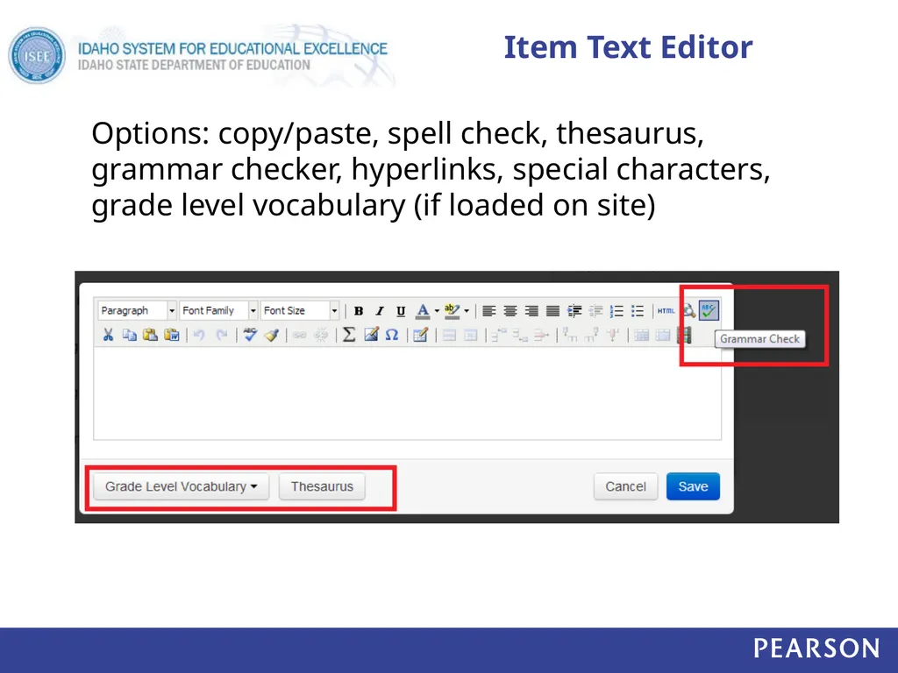Insert a bulleted list
898x673 pixels.
[638, 311]
